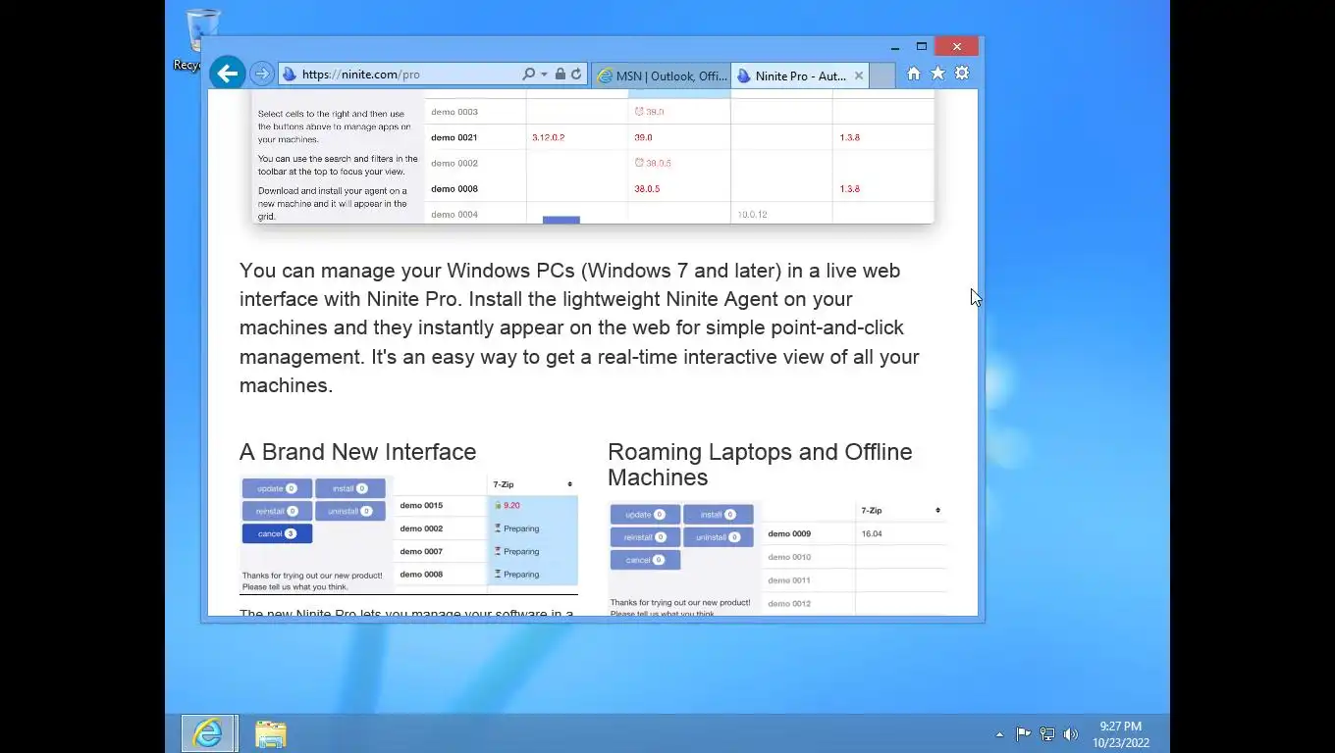Click the "16.04" 7-Zip version cell
This screenshot has width=1335, height=753.
click(x=872, y=534)
